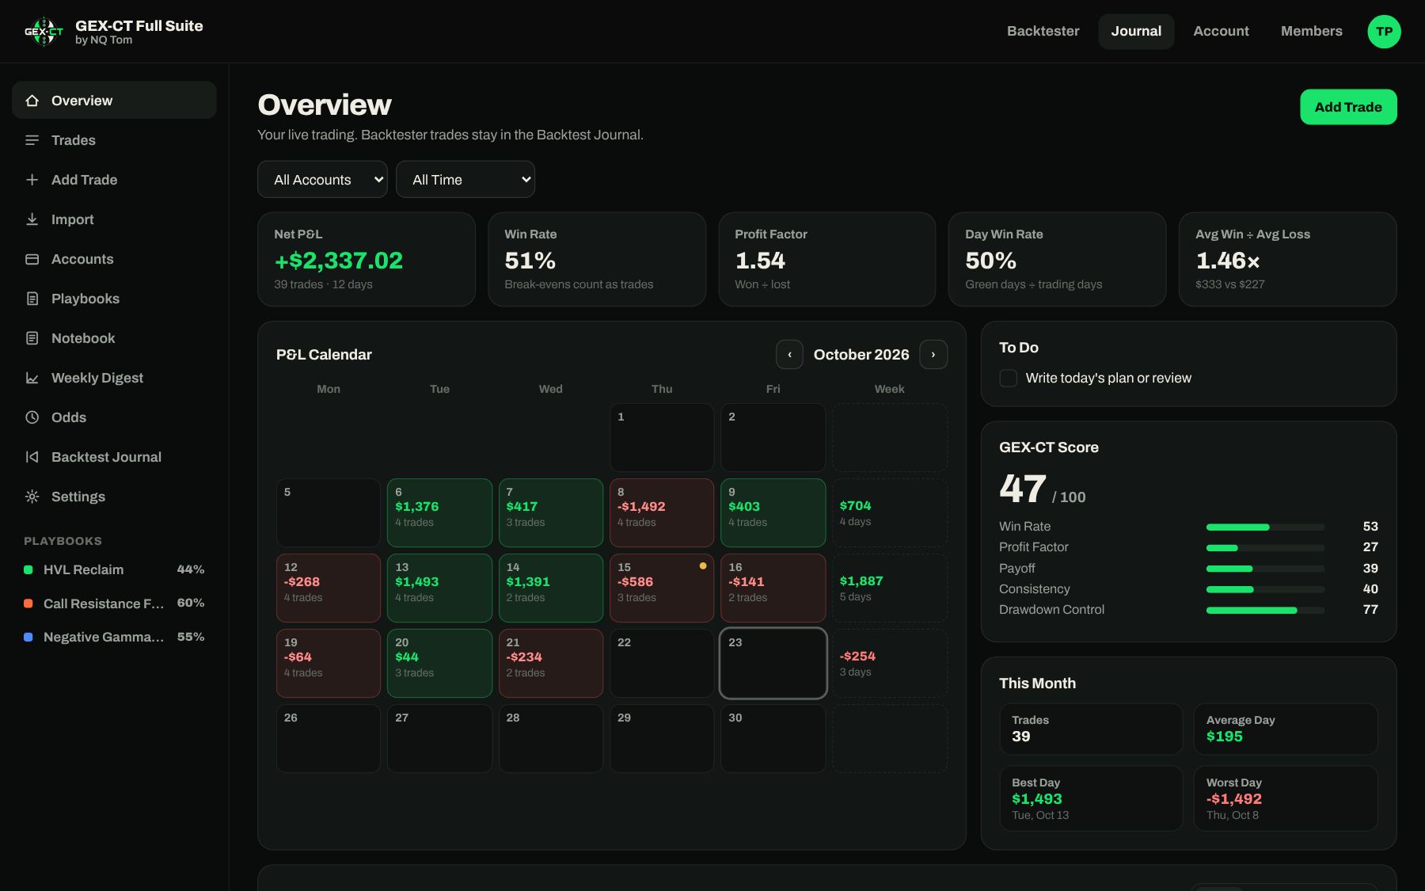Click the Trades list icon in sidebar
1425x891 pixels.
[32, 140]
